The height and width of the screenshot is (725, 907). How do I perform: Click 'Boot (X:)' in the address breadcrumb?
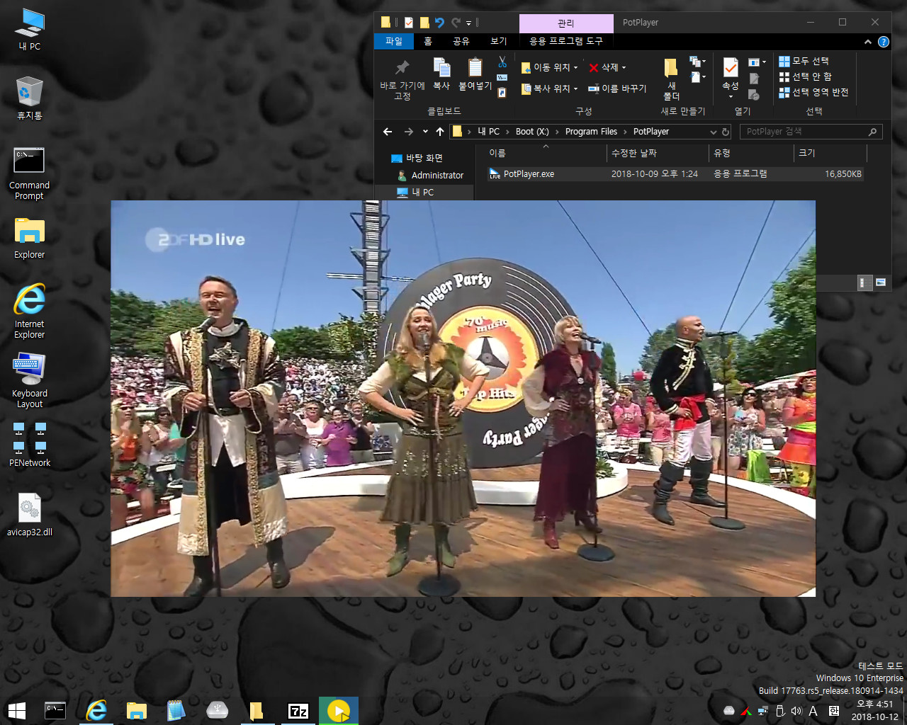(x=532, y=132)
